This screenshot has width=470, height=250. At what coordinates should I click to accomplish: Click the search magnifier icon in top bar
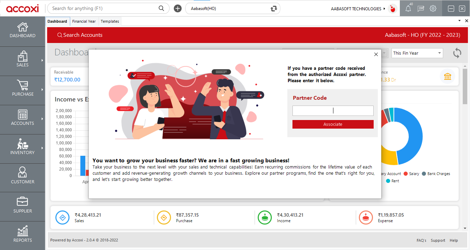click(161, 8)
